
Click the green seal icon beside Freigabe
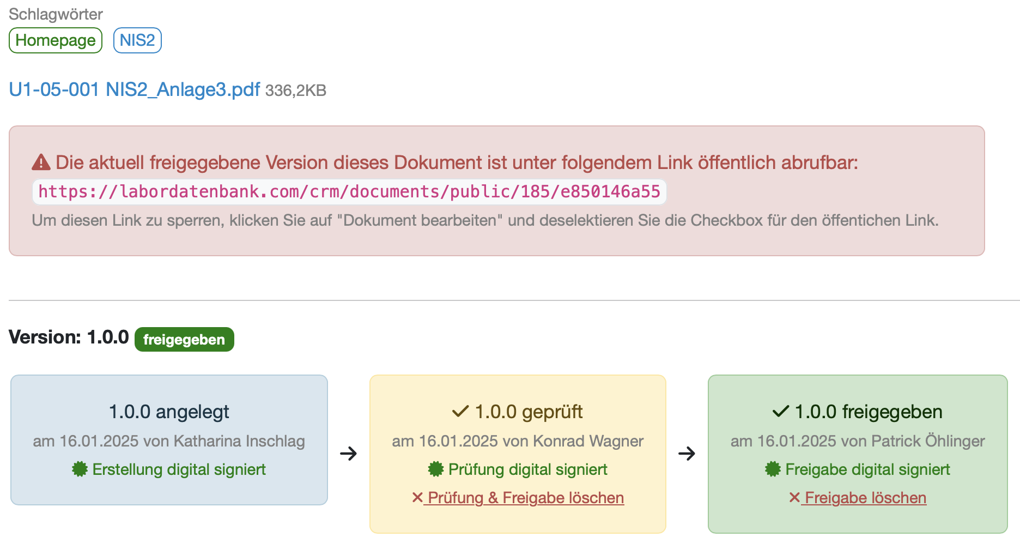click(x=773, y=469)
